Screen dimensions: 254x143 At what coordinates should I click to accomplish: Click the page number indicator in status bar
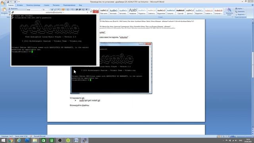[7, 136]
